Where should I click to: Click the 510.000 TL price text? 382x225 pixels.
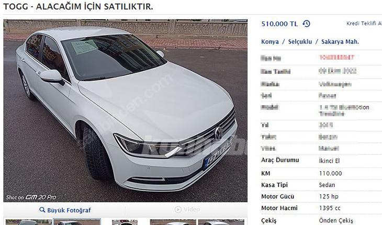pos(279,24)
